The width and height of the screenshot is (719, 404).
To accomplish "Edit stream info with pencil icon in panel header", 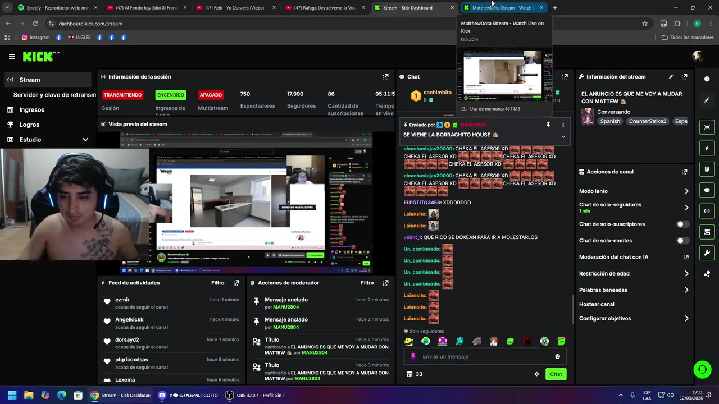I will (x=671, y=77).
